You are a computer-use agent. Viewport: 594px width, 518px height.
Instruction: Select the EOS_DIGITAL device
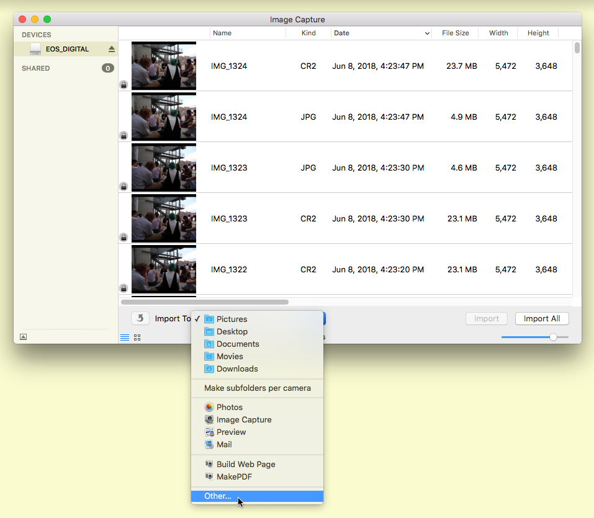66,49
